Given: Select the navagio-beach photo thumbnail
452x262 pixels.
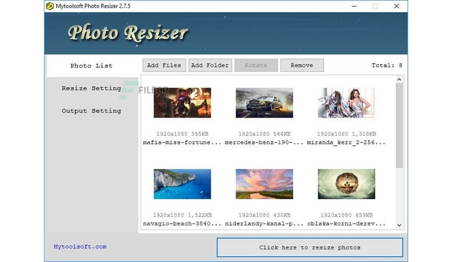Looking at the screenshot, I should click(182, 184).
